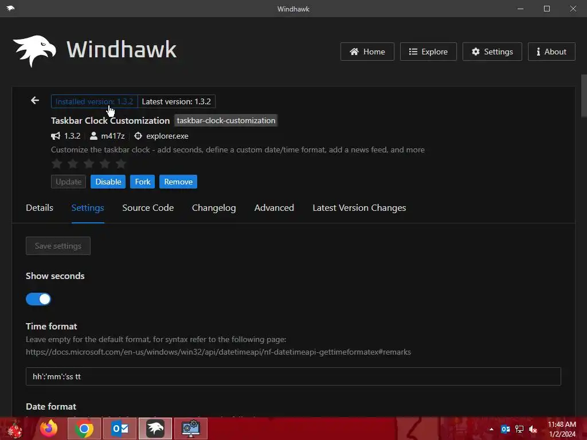The image size is (587, 440).
Task: Fork the mod
Action: (143, 182)
